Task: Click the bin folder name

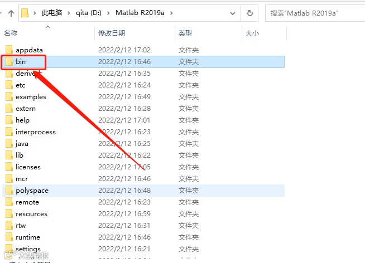Action: [21, 61]
